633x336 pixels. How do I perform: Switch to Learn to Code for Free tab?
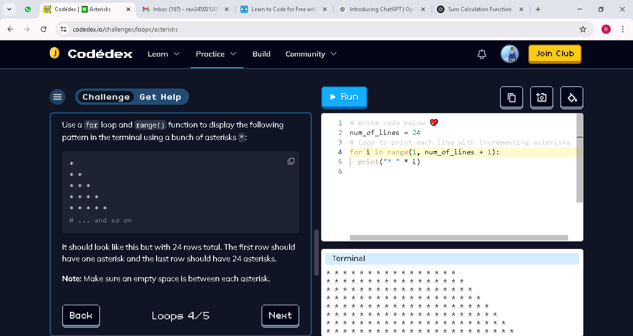click(284, 9)
